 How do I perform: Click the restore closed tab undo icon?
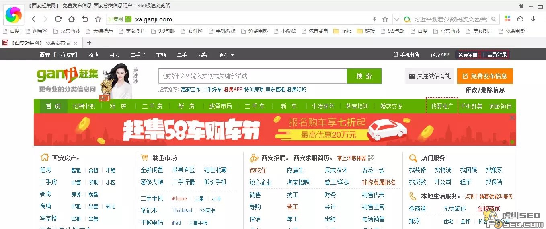85,19
